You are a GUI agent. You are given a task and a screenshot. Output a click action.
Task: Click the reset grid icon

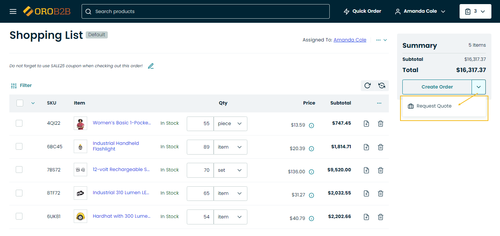pyautogui.click(x=382, y=86)
